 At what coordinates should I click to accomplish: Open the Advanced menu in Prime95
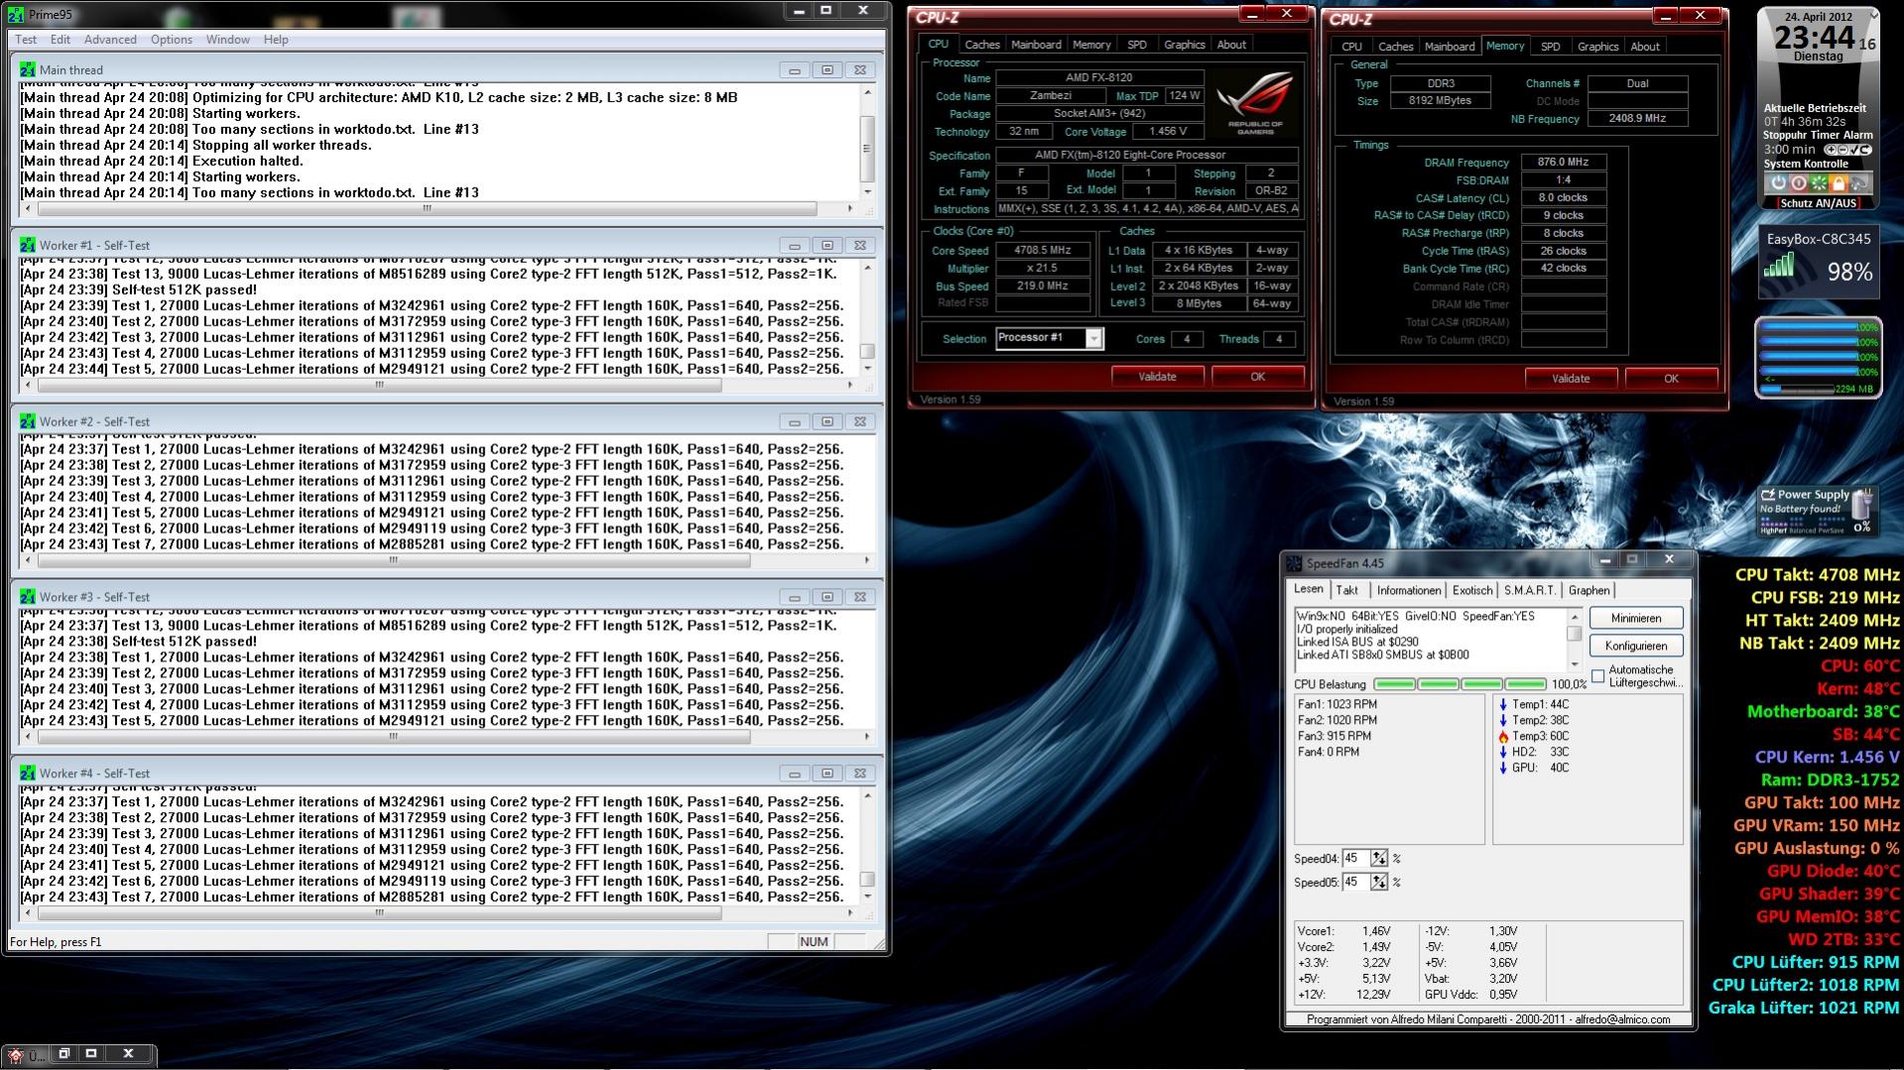click(x=110, y=40)
